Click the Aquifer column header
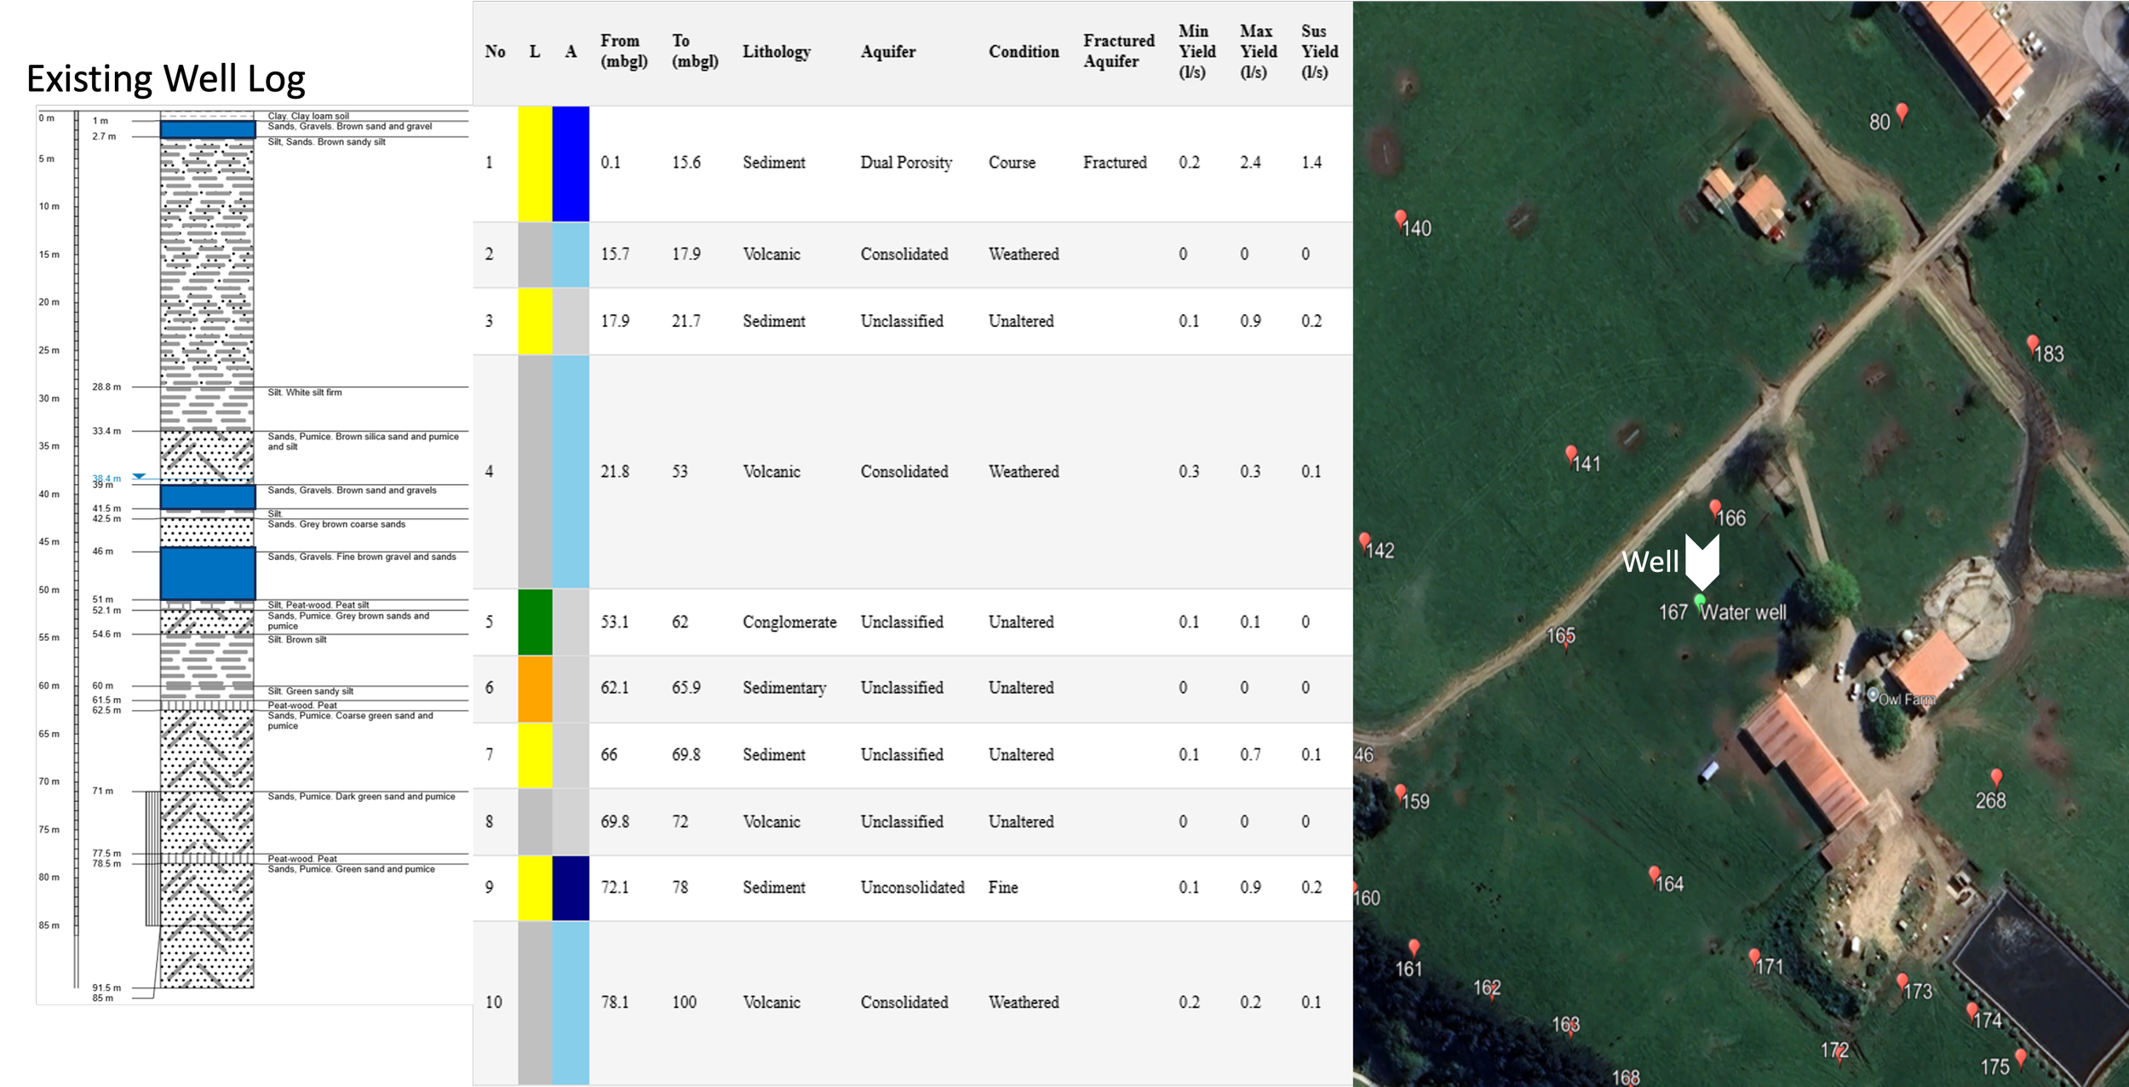The image size is (2129, 1087). [887, 52]
